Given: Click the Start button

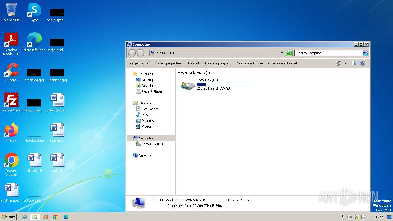Looking at the screenshot, I should (x=9, y=217).
